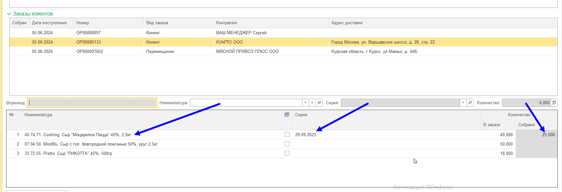Collapse the Заказы клиентов section

[9, 14]
